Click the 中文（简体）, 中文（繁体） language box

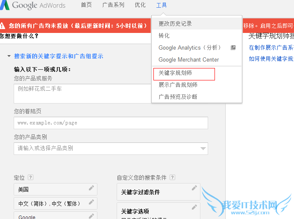[56, 204]
